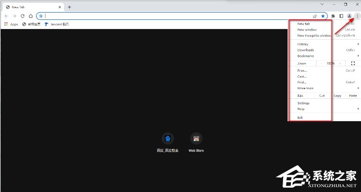Reload the page with the refresh icon
This screenshot has height=192, width=361.
click(23, 16)
